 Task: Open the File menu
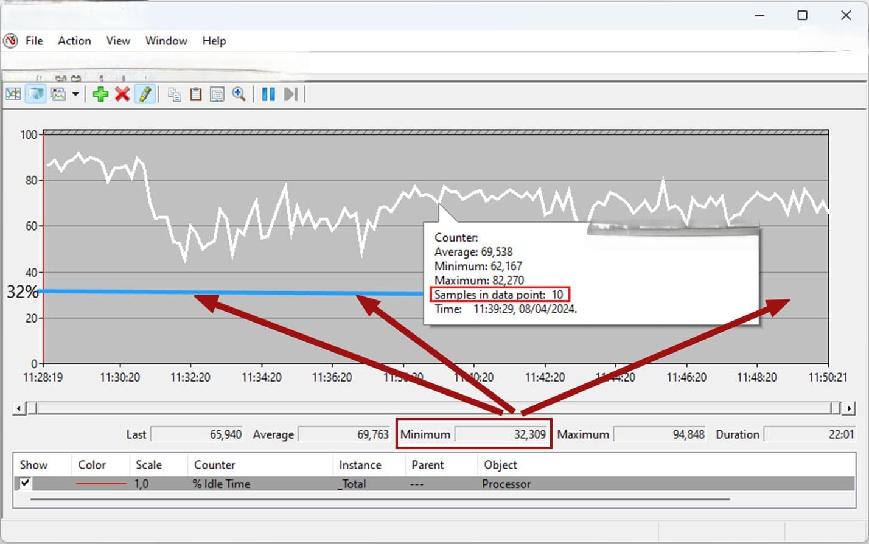(34, 41)
